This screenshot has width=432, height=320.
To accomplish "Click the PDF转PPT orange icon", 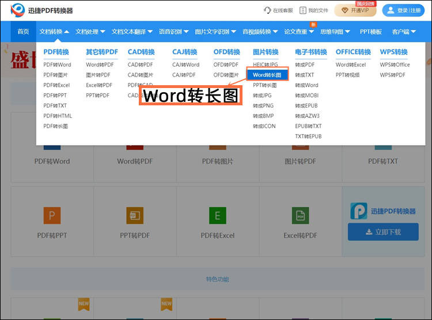I will (52, 215).
